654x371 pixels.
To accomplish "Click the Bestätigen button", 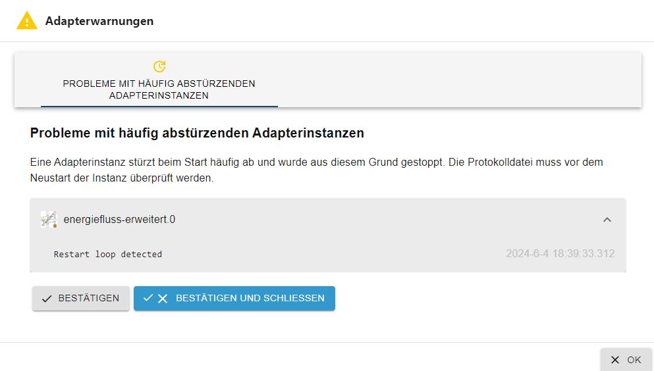I will (81, 298).
